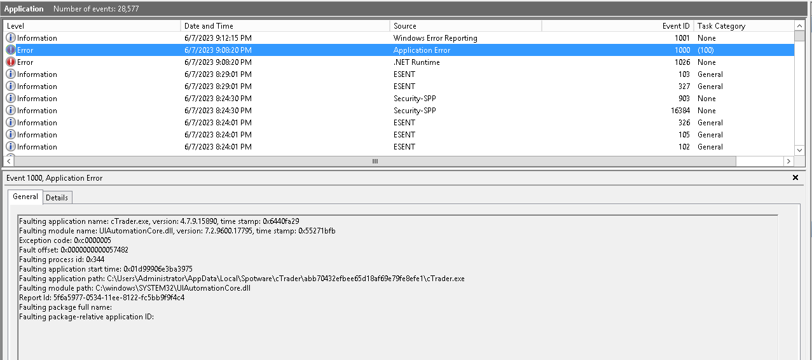The image size is (812, 360).
Task: Sort events by Level column header
Action: (92, 26)
